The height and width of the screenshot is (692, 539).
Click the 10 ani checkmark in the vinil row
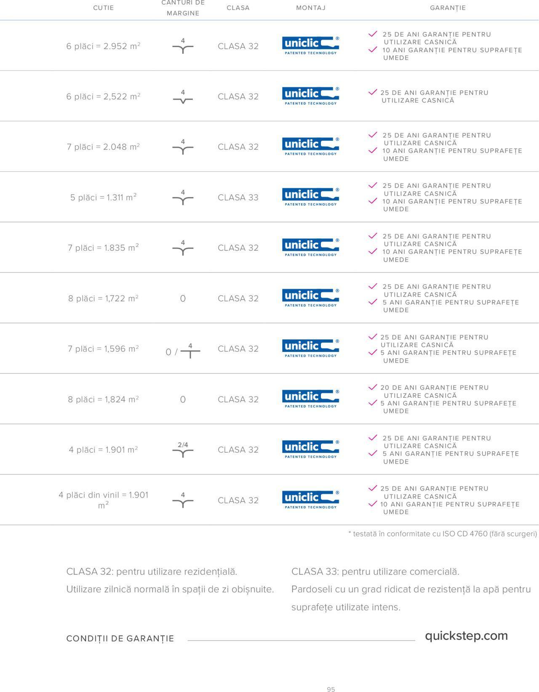click(x=373, y=504)
